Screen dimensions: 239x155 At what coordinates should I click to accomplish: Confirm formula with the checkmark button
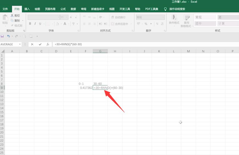(40, 44)
